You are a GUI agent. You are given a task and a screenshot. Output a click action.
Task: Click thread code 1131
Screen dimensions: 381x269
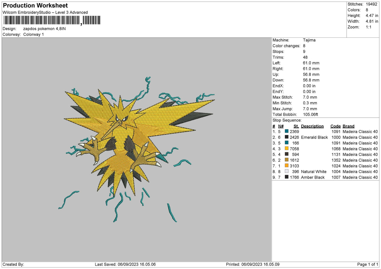pyautogui.click(x=336, y=154)
